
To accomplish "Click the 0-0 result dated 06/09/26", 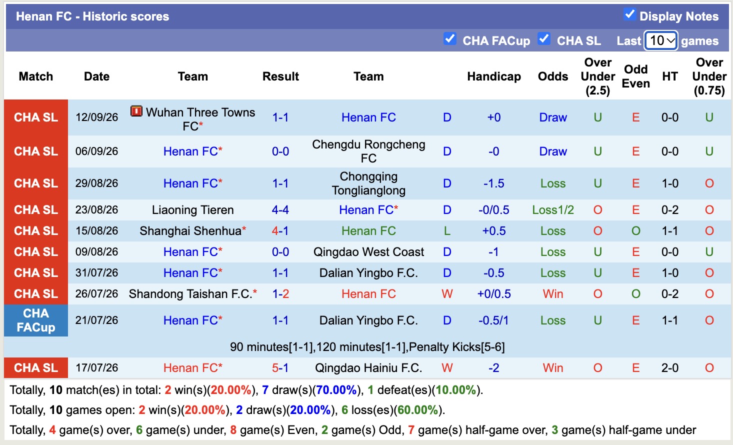I will click(x=280, y=151).
